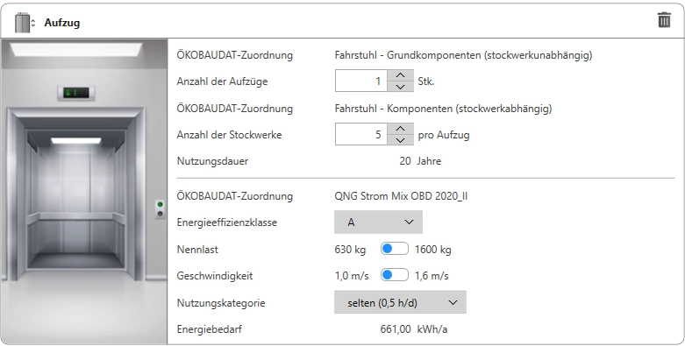
Task: Decrease Anzahl der Stockwerke with down arrow
Action: [400, 139]
